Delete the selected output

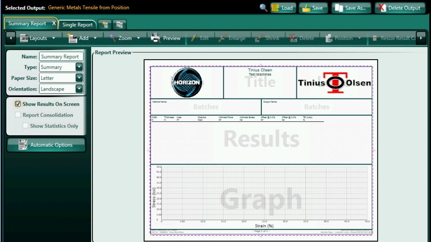point(400,8)
